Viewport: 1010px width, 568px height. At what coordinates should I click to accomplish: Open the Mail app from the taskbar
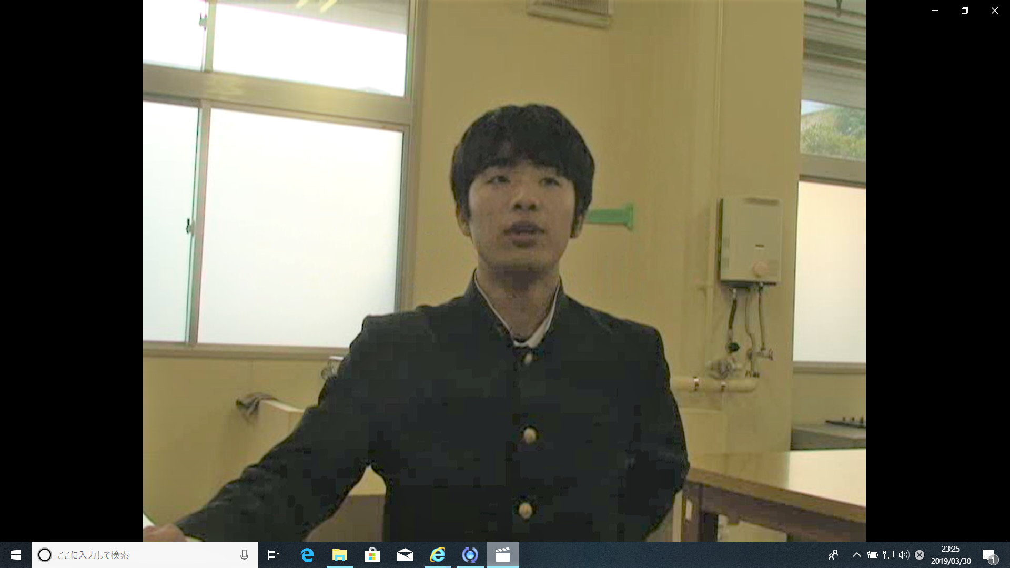405,555
